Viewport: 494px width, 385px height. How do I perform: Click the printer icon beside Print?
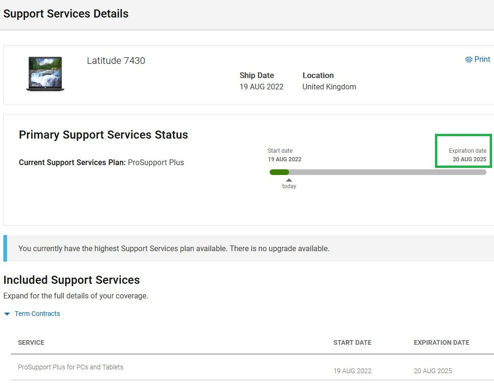click(x=469, y=59)
